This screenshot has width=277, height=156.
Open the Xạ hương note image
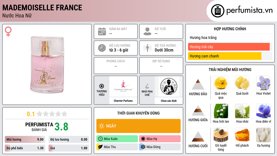(x=263, y=135)
